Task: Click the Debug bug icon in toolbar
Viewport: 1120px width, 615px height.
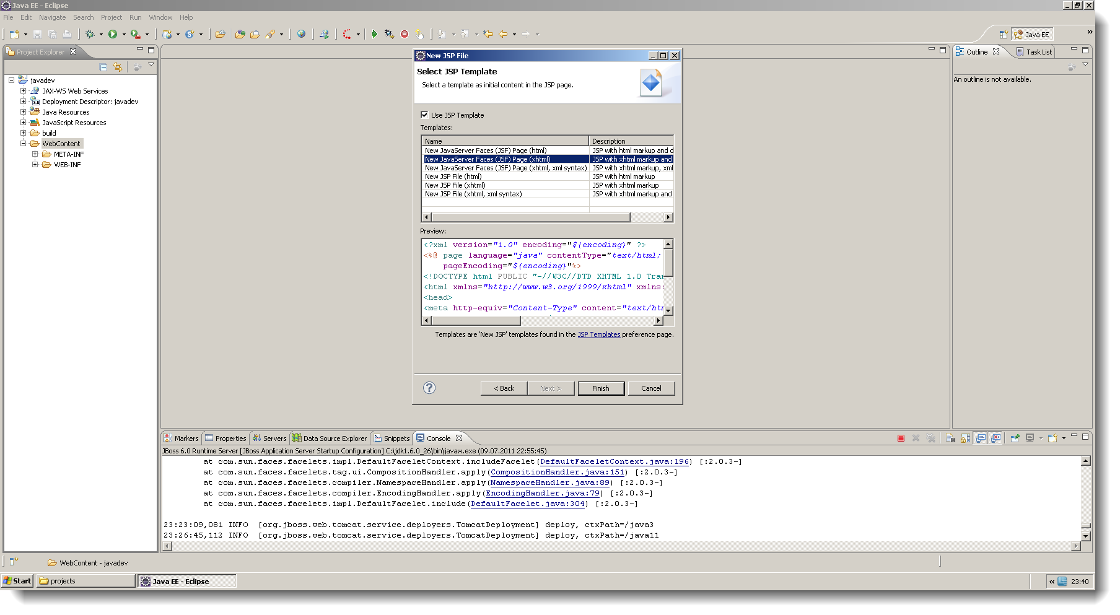Action: point(90,34)
